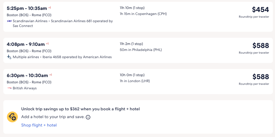Click the Unlock trip savings heading

click(x=80, y=109)
